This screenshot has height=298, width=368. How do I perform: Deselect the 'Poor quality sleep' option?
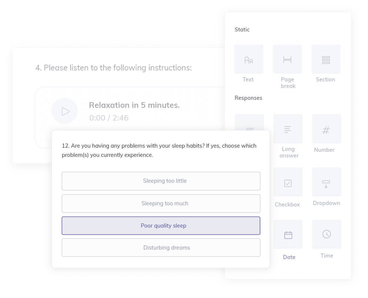point(161,226)
